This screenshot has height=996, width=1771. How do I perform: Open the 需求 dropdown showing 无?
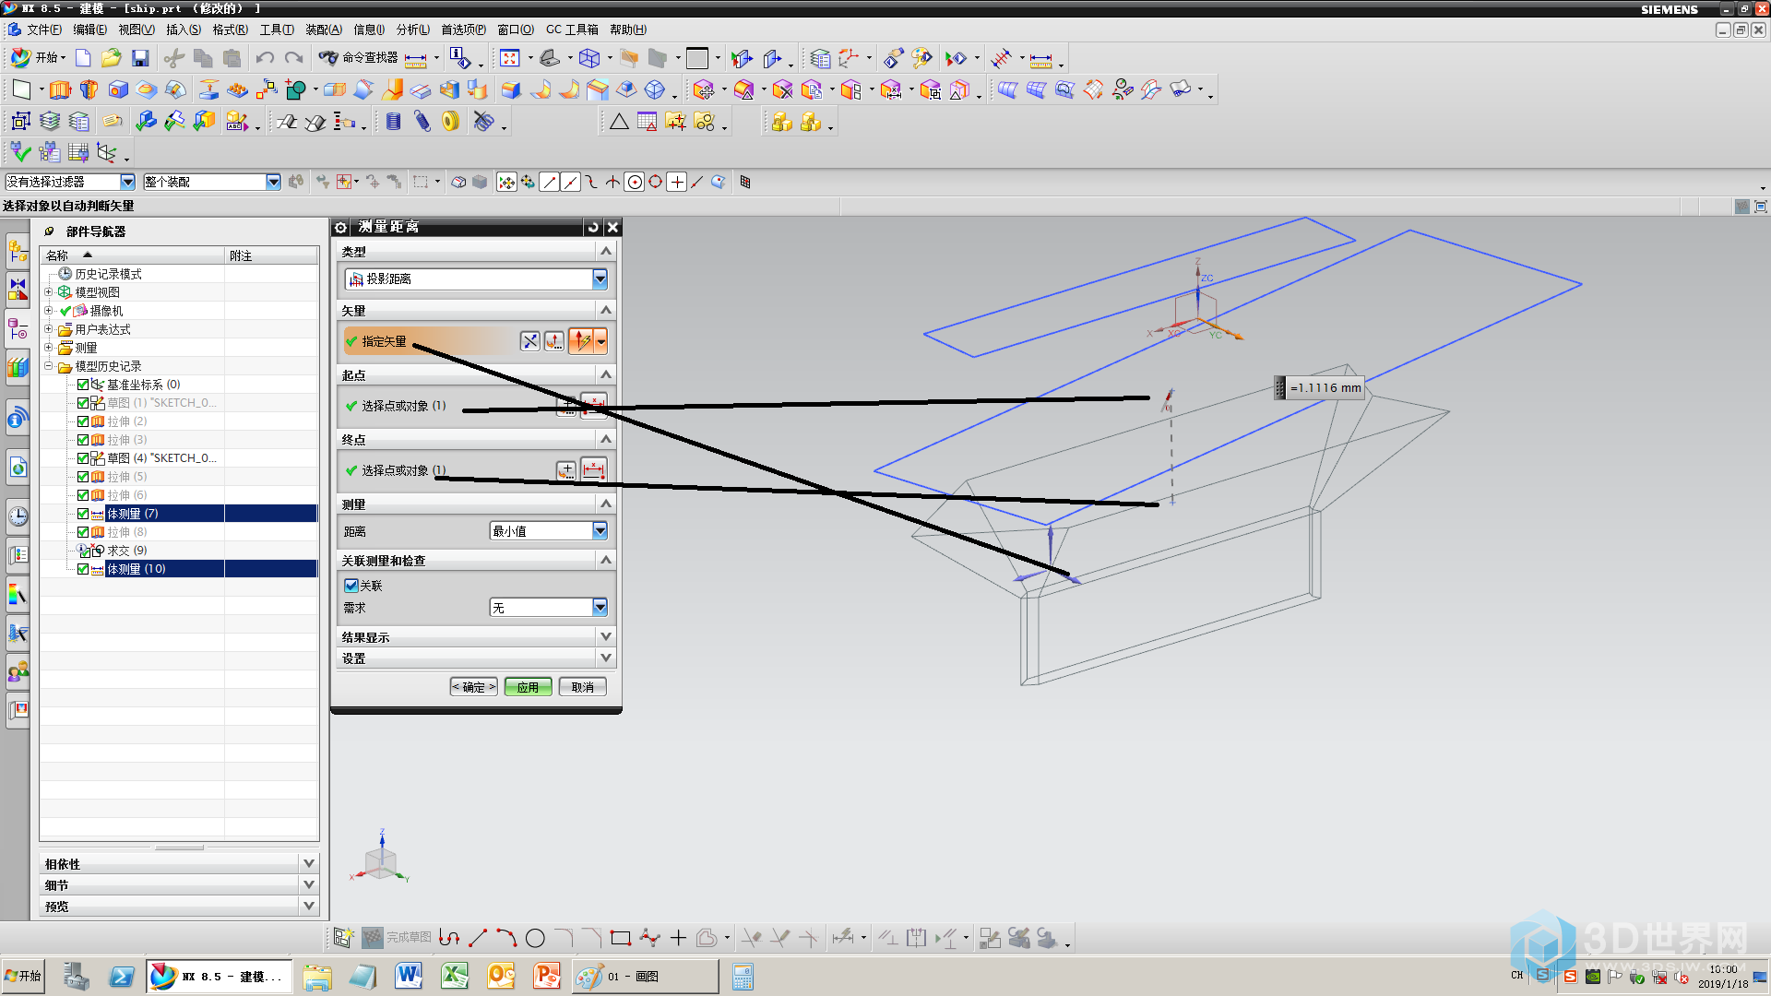(x=548, y=608)
